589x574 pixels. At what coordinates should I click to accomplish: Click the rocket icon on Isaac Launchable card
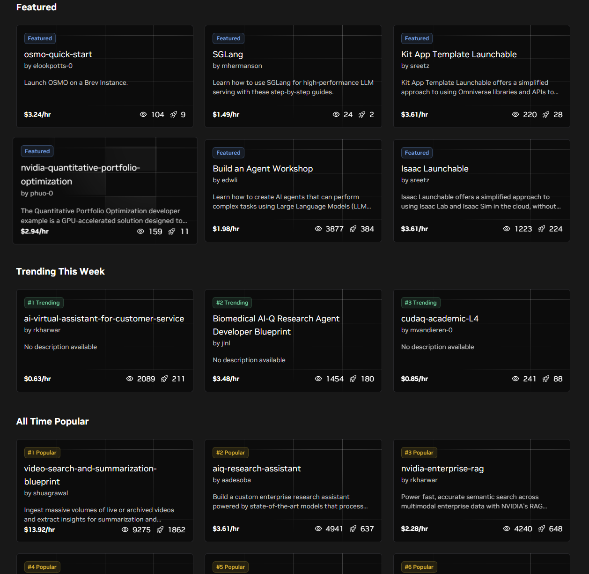tap(542, 229)
